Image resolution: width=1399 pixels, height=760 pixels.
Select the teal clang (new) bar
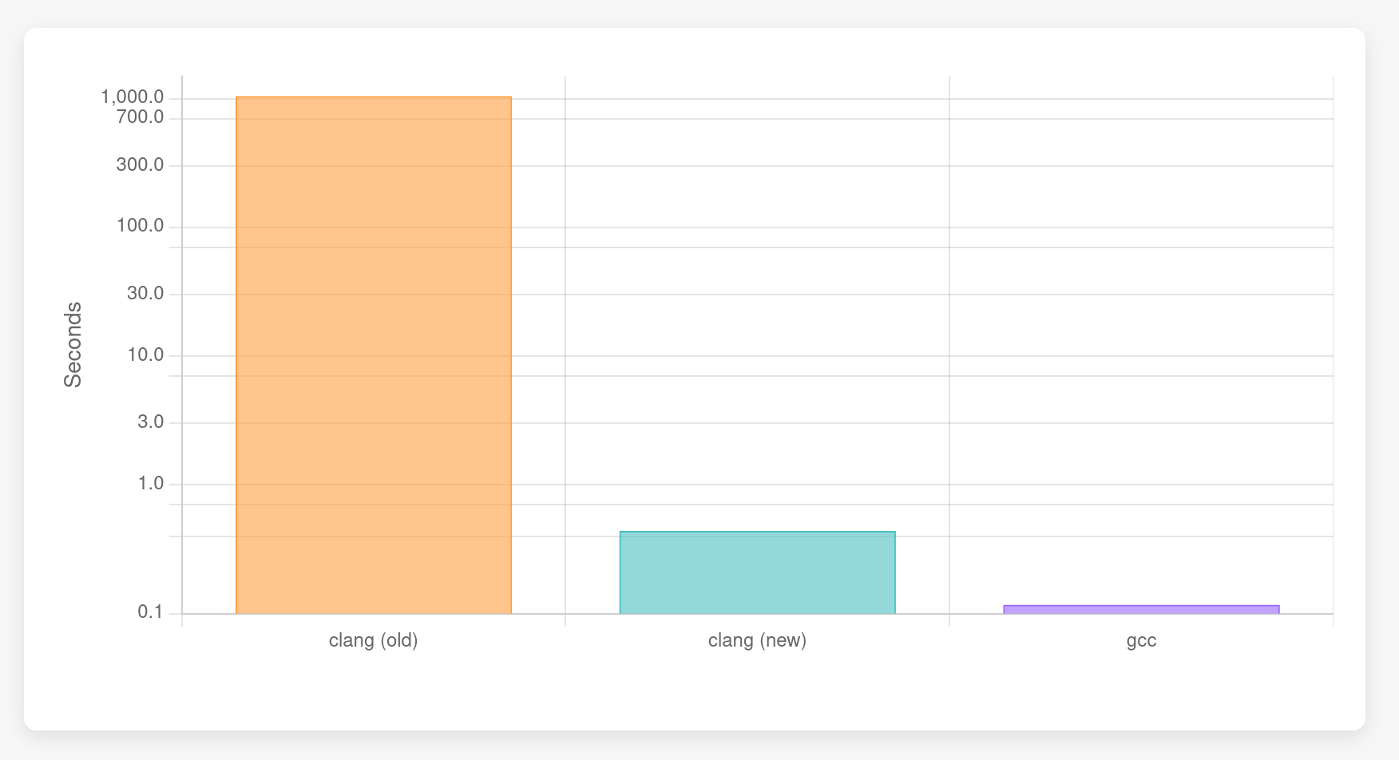[x=757, y=572]
